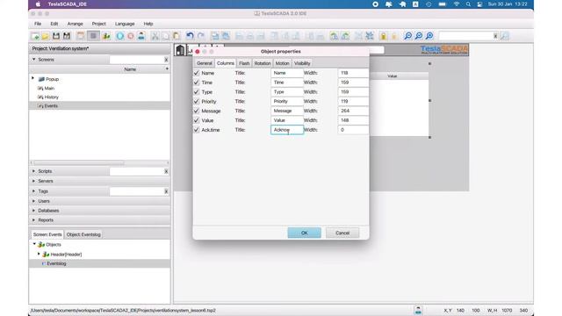The height and width of the screenshot is (316, 562).
Task: Expand the Scripts section
Action: tap(34, 171)
